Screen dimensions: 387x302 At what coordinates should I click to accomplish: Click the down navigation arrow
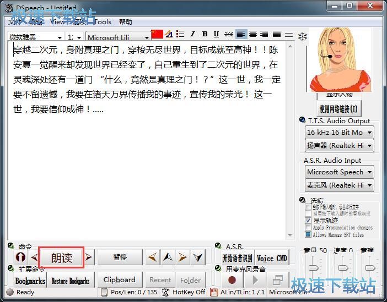[198, 257]
